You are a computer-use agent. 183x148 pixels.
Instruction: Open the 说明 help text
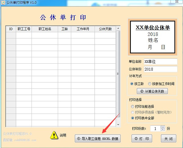63,135
